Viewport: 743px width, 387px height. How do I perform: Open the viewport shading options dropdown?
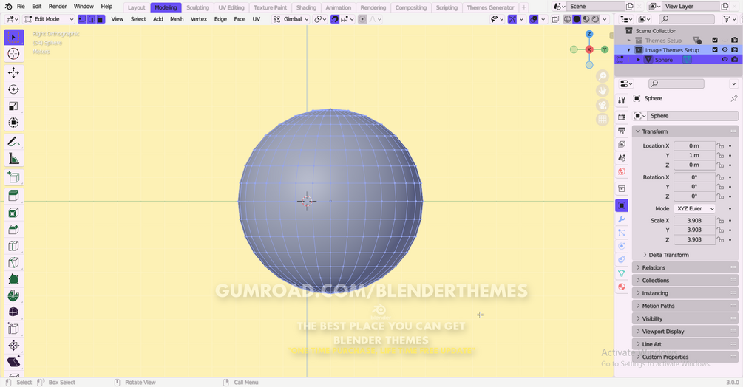pos(605,19)
